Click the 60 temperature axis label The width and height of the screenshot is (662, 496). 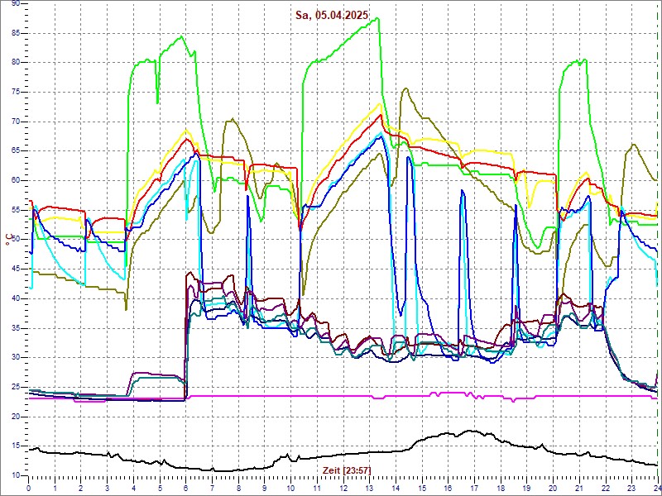[x=15, y=180]
